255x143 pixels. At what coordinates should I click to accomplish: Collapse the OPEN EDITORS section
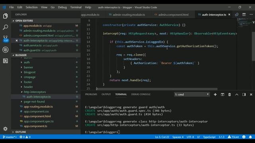(46, 21)
